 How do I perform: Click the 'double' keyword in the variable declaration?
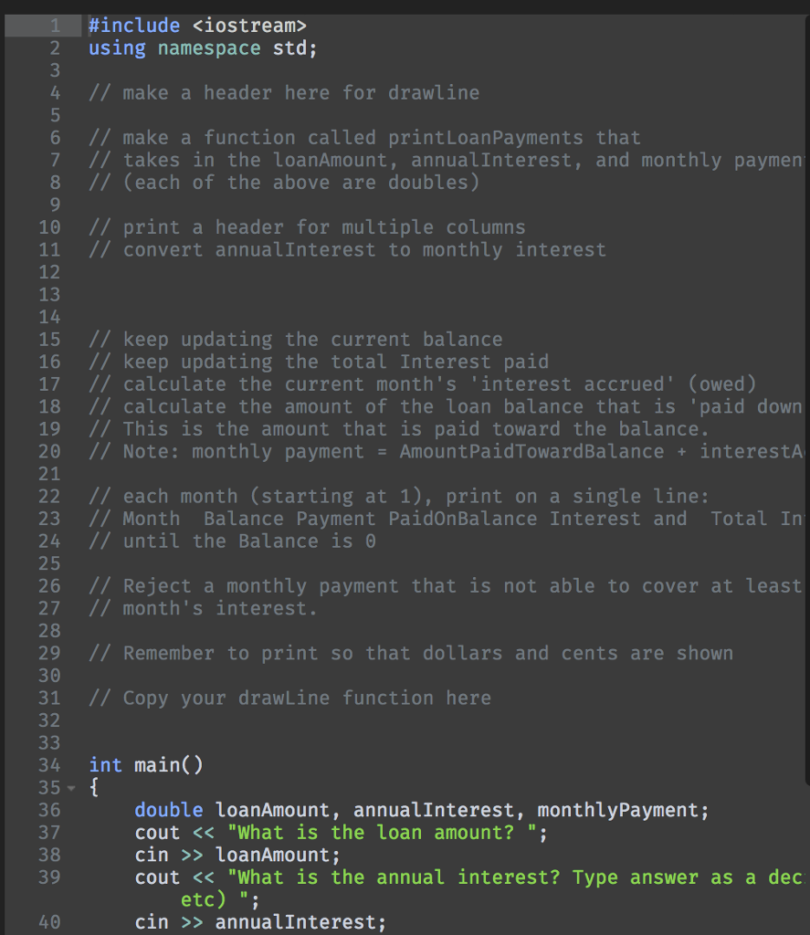(169, 810)
